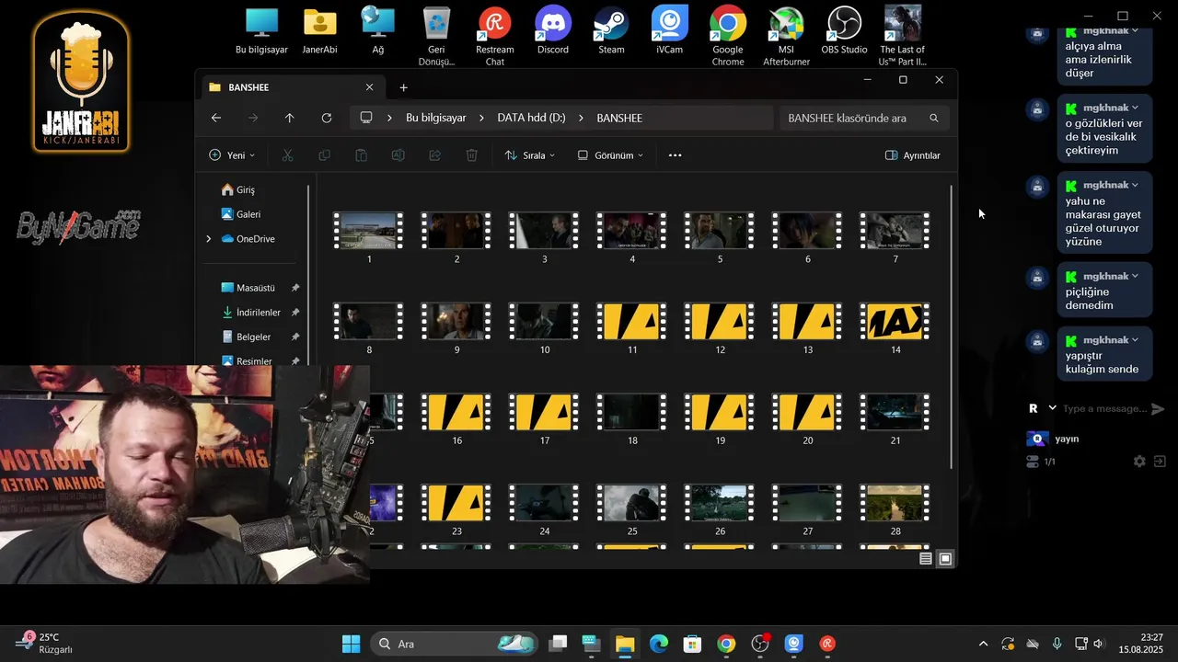
Task: Click the greyed-out cut scissors icon
Action: coord(287,155)
